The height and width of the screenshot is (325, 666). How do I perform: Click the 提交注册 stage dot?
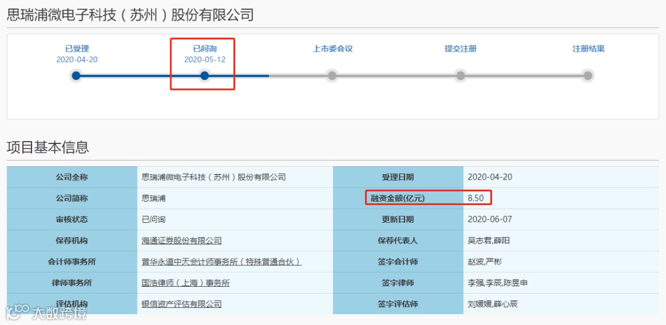point(460,76)
